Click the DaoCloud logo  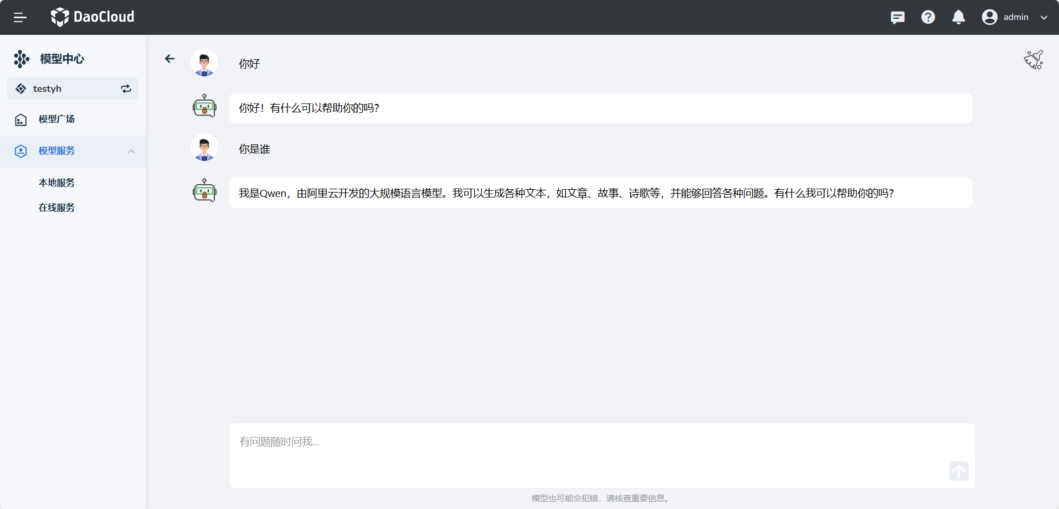(92, 17)
